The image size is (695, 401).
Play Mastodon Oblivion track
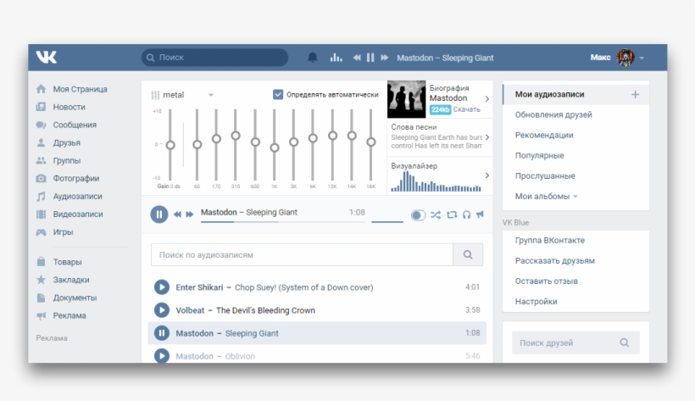[x=162, y=356]
